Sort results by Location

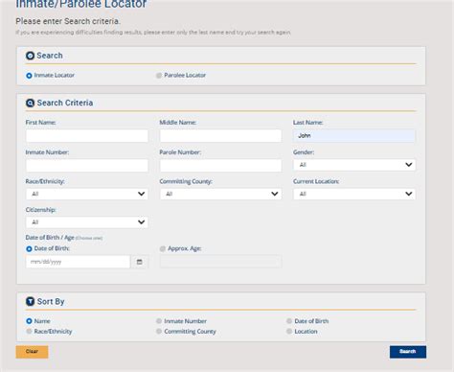pos(289,331)
